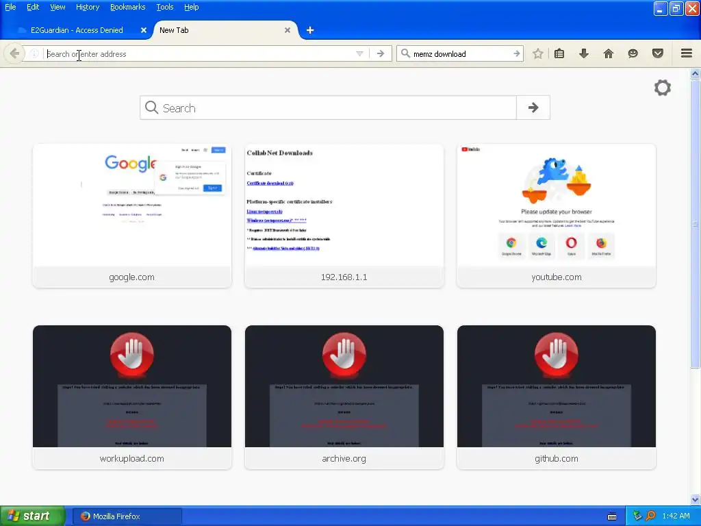This screenshot has height=526, width=701.
Task: Open the Pocket icon
Action: click(x=658, y=53)
